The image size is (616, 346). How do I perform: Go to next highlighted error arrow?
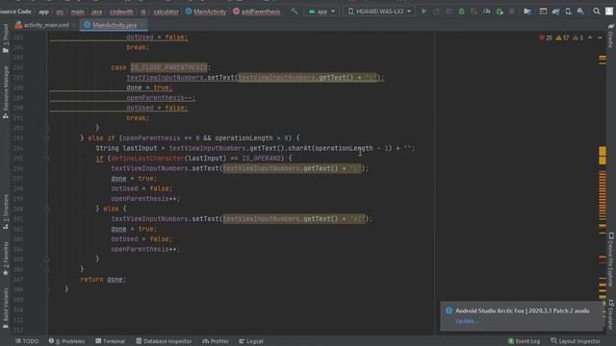click(x=600, y=37)
